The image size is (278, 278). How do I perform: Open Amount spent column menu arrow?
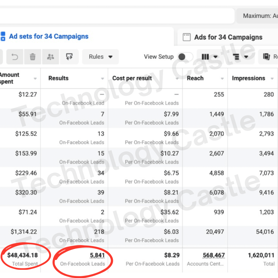[35, 79]
